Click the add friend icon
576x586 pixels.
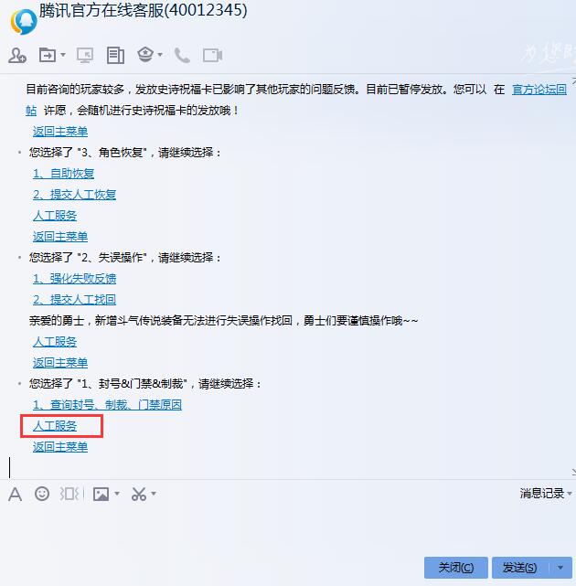pos(17,56)
